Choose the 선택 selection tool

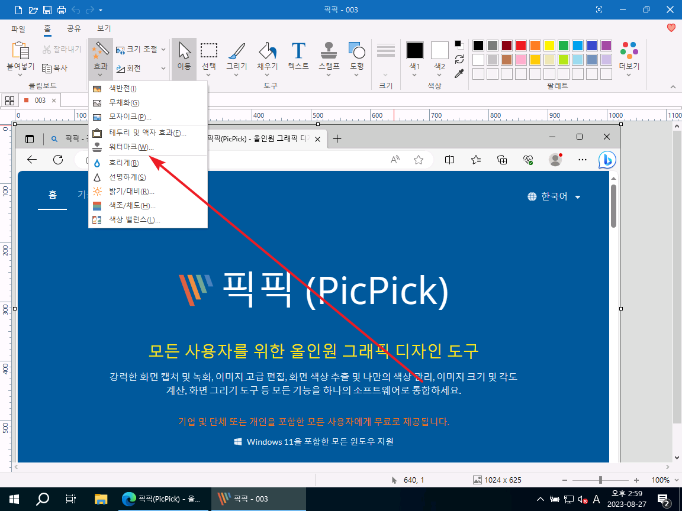[x=209, y=58]
